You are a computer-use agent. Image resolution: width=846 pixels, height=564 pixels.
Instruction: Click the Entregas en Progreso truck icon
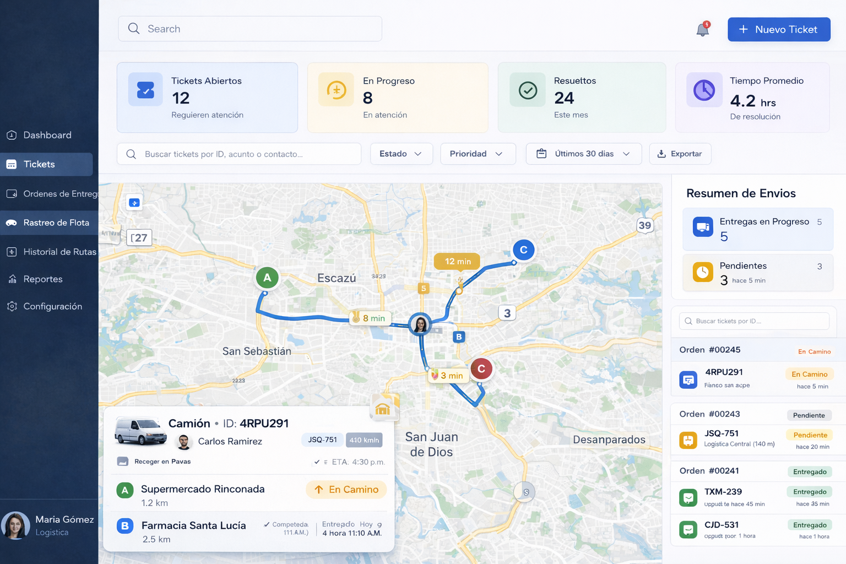click(x=703, y=227)
